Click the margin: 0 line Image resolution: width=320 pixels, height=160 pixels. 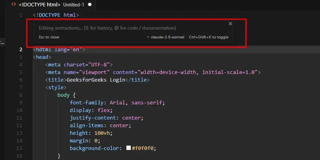click(x=85, y=141)
